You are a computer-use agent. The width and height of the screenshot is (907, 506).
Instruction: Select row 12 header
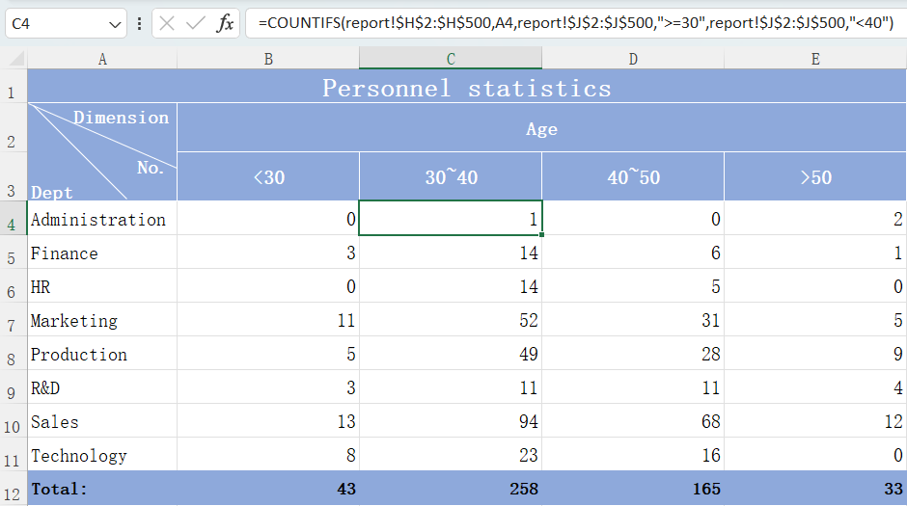click(13, 490)
